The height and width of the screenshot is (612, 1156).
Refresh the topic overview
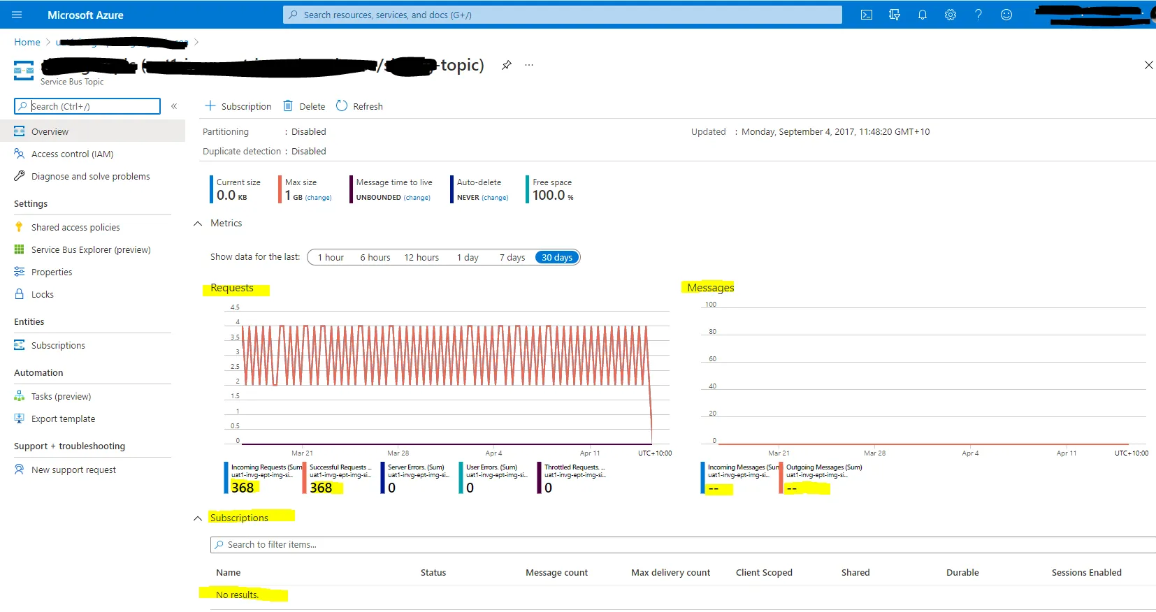[359, 106]
